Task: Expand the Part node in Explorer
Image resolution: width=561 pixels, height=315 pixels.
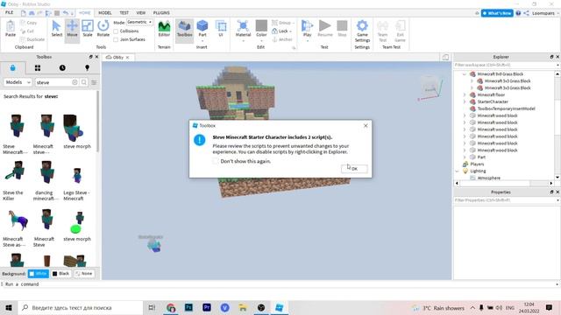Action: [x=465, y=157]
